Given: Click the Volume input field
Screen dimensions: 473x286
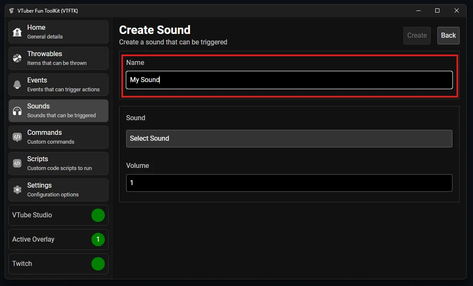Looking at the screenshot, I should coord(289,183).
